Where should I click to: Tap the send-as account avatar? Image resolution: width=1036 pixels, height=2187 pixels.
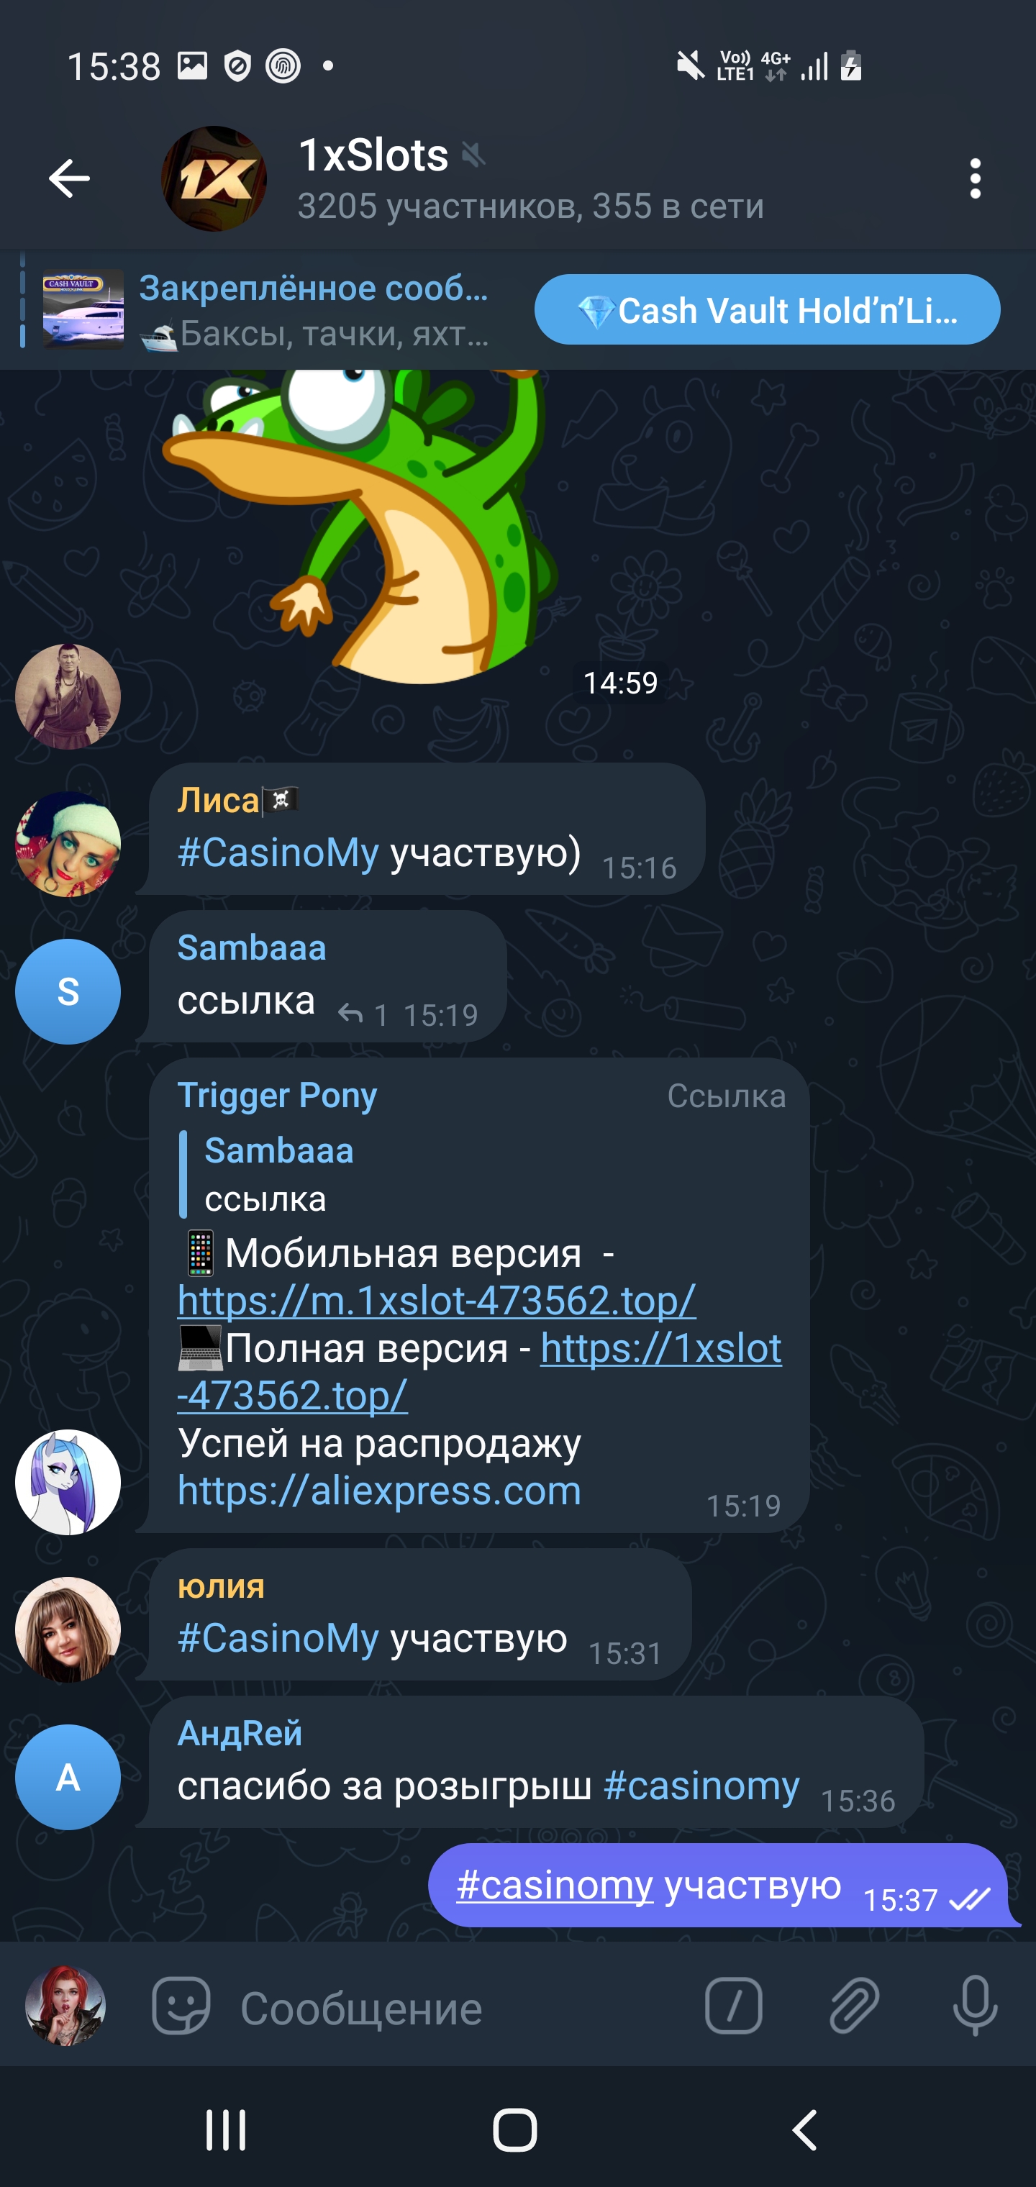click(65, 2005)
